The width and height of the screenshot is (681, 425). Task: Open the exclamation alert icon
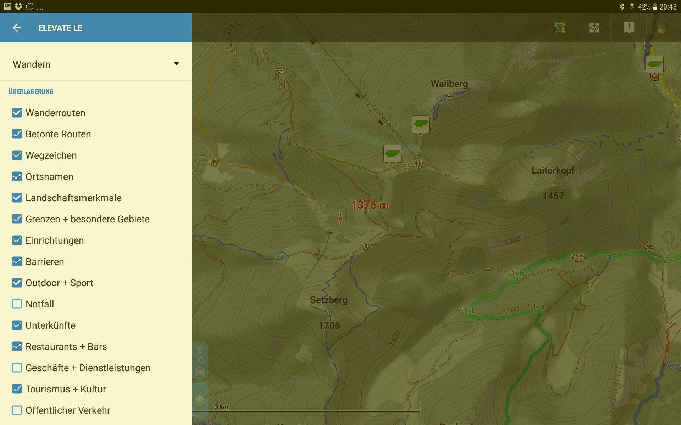click(629, 27)
